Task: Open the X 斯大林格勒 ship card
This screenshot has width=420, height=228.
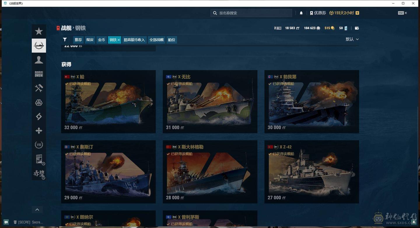Action: (210, 172)
